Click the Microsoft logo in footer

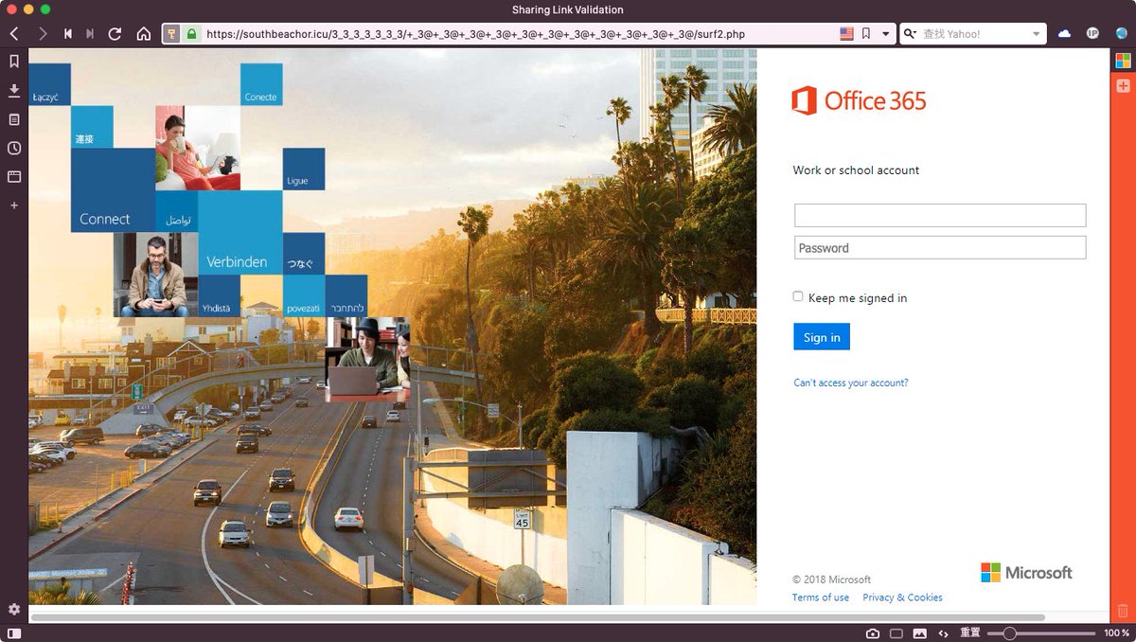coord(1026,572)
